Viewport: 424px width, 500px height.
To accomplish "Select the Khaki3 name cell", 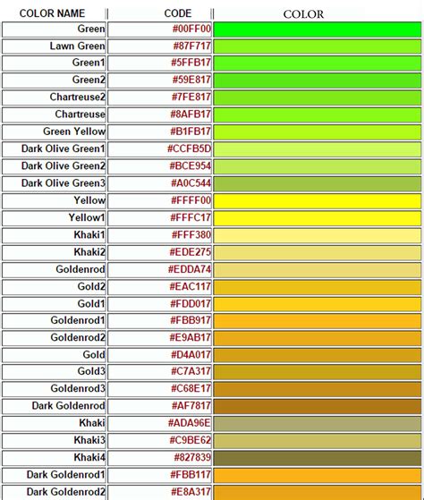I will point(54,441).
